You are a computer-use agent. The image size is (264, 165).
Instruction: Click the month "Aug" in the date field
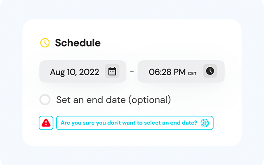[57, 72]
